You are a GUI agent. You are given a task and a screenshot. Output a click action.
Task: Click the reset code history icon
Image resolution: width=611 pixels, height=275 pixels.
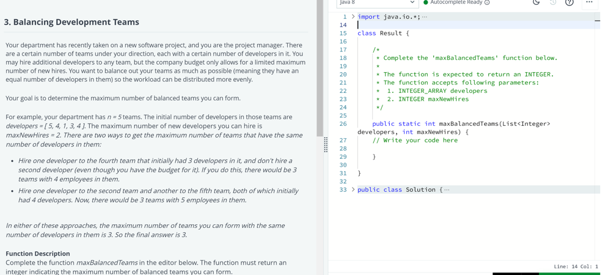coord(553,2)
